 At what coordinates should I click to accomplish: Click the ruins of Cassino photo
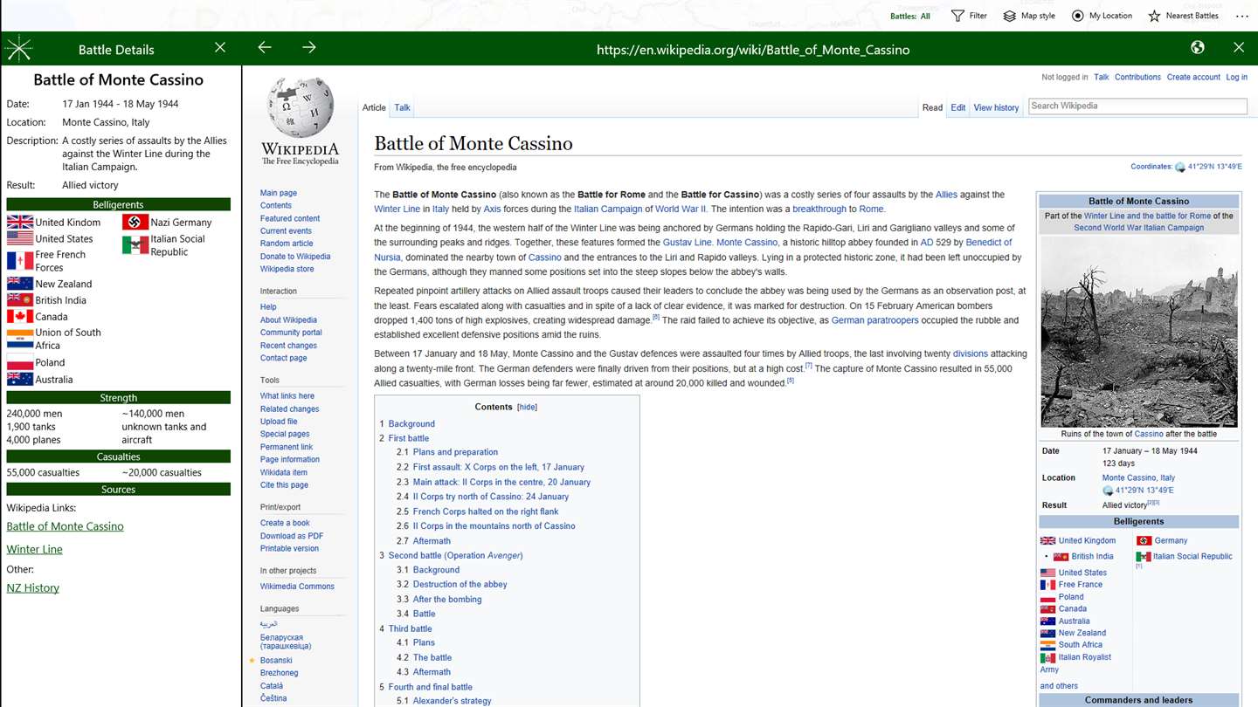point(1138,332)
